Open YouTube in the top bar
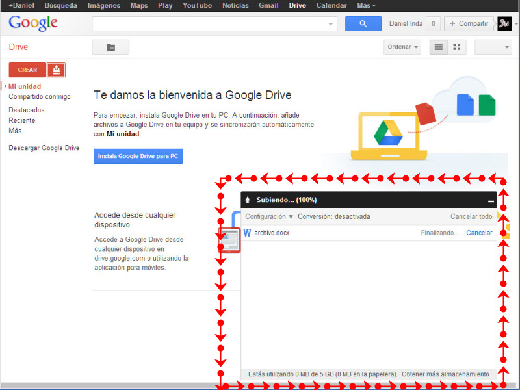520x390 pixels. click(x=197, y=6)
